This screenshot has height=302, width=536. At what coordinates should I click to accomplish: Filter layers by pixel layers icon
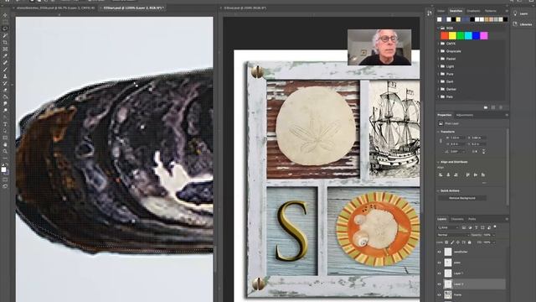tap(464, 227)
